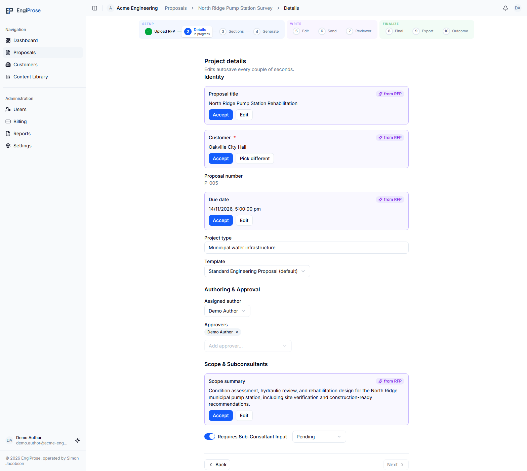Screen dimensions: 527x471
Task: Accept the Scope summary suggestion
Action: pyautogui.click(x=221, y=415)
